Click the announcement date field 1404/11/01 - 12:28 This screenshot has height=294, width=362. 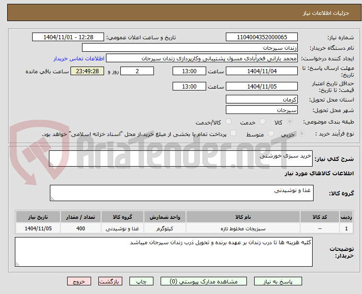(x=68, y=37)
